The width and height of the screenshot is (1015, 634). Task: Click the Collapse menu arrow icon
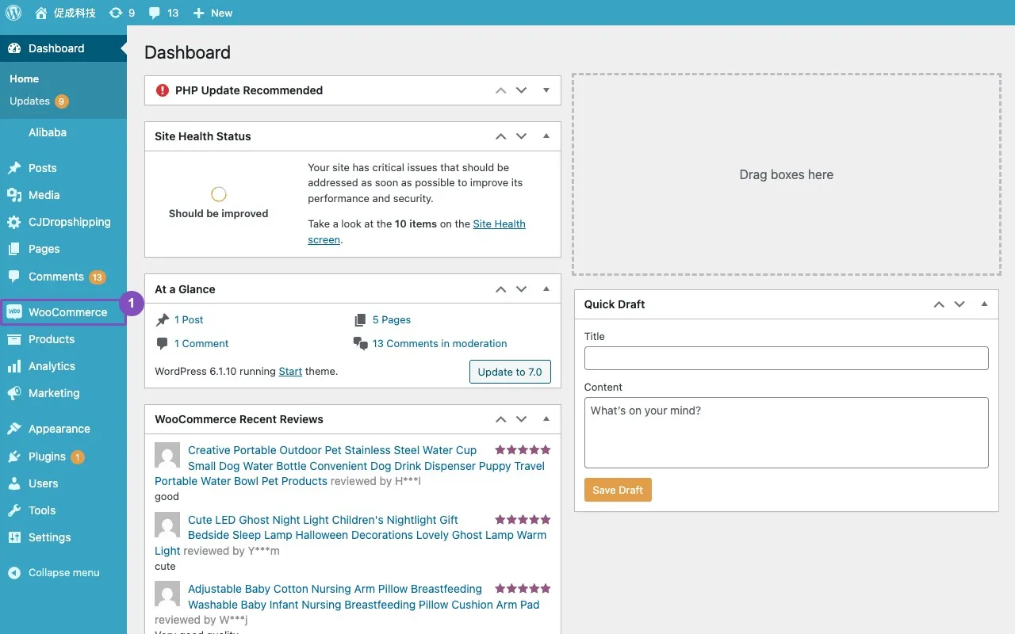pyautogui.click(x=14, y=573)
